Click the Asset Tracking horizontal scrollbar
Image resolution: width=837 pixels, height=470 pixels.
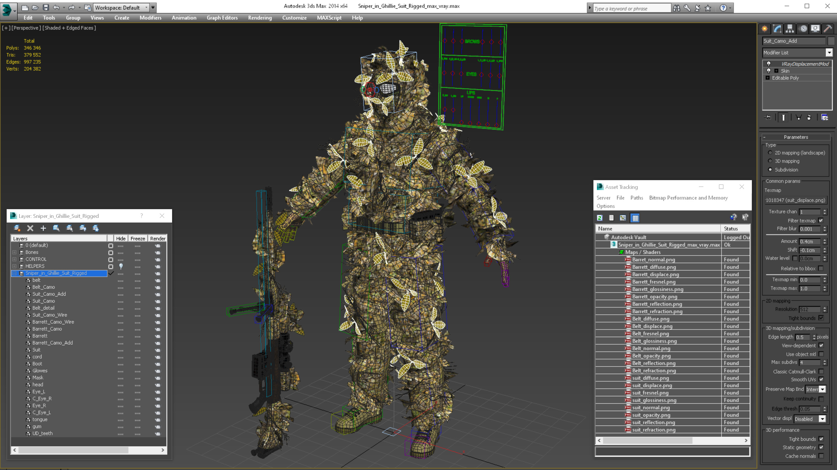[672, 440]
